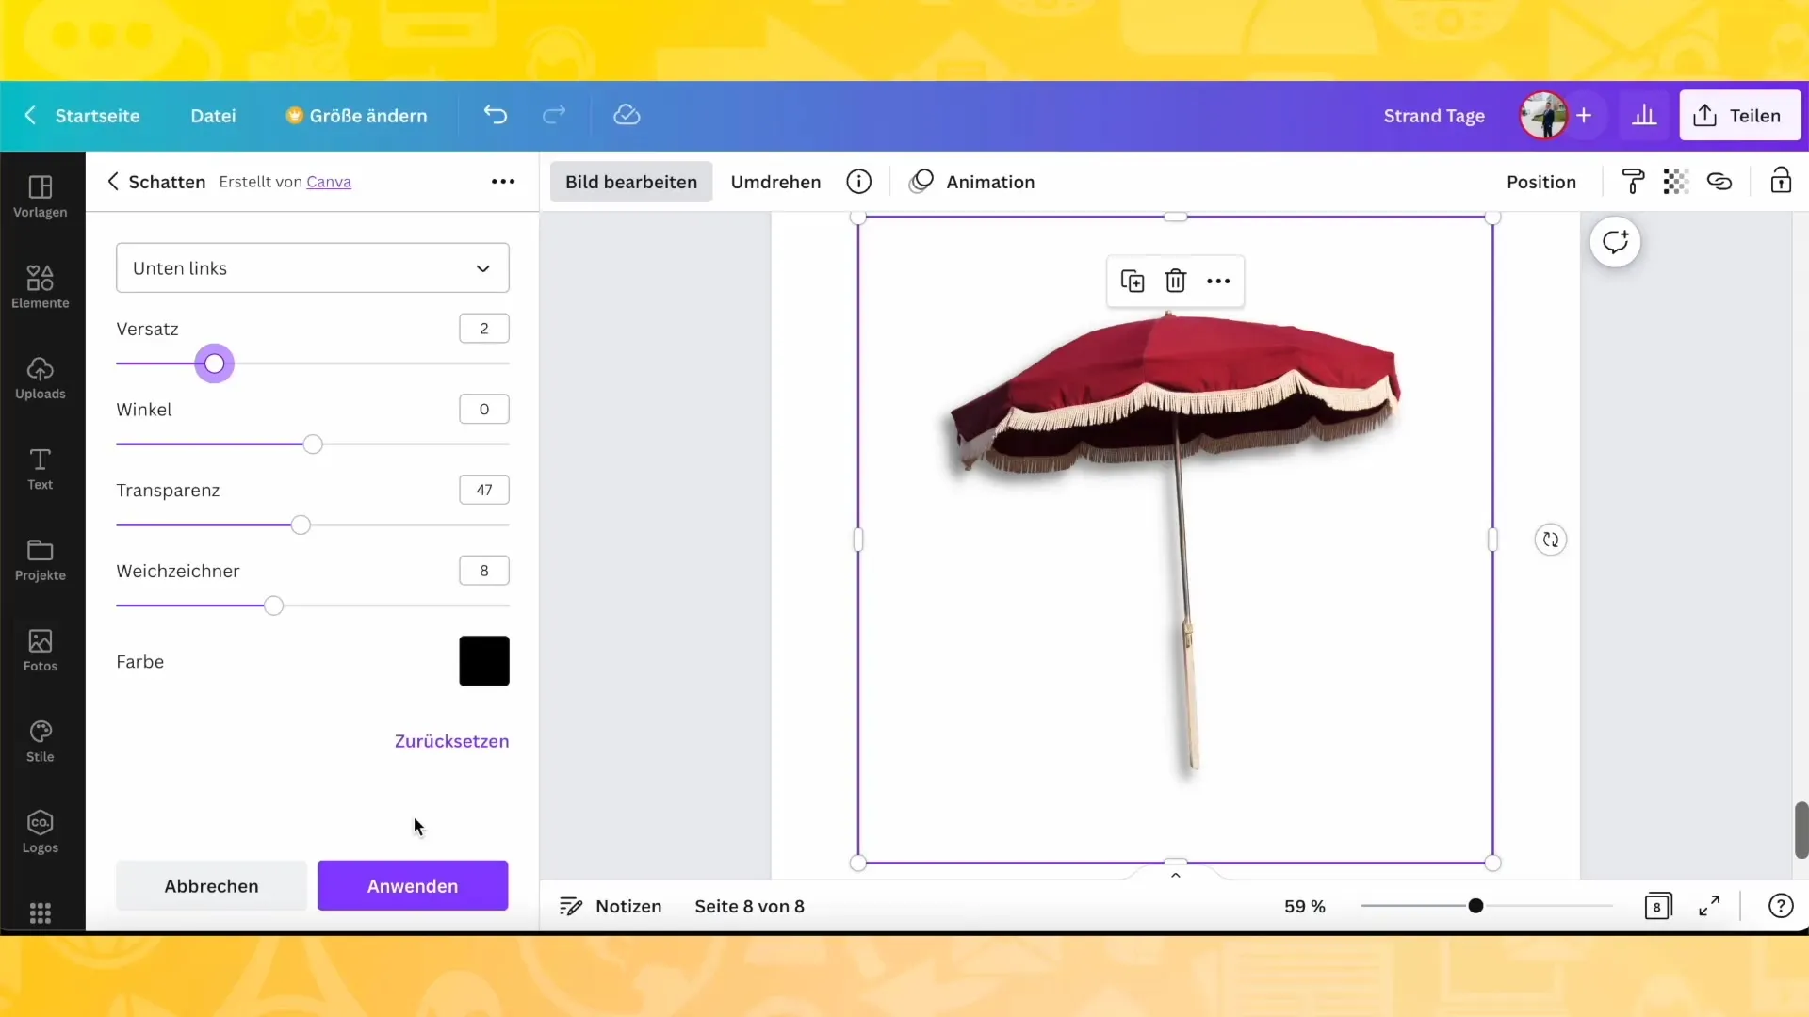Click the Anwenden (Apply) button
The image size is (1809, 1017).
point(413,885)
